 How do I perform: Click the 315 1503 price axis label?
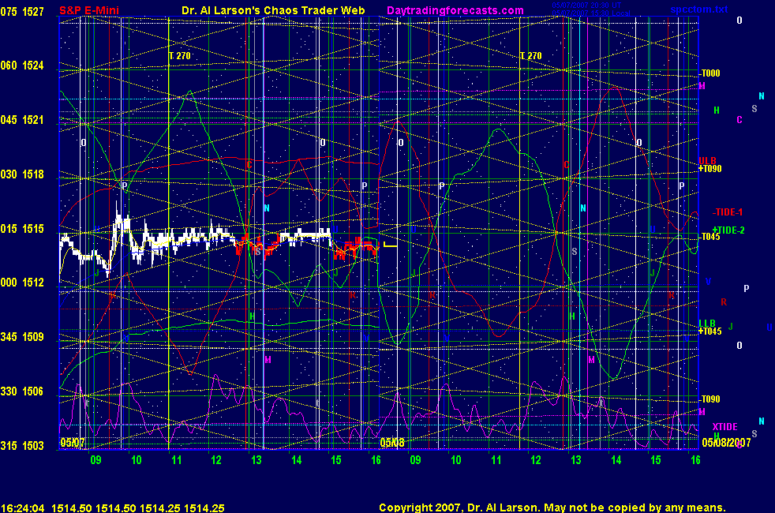(22, 446)
